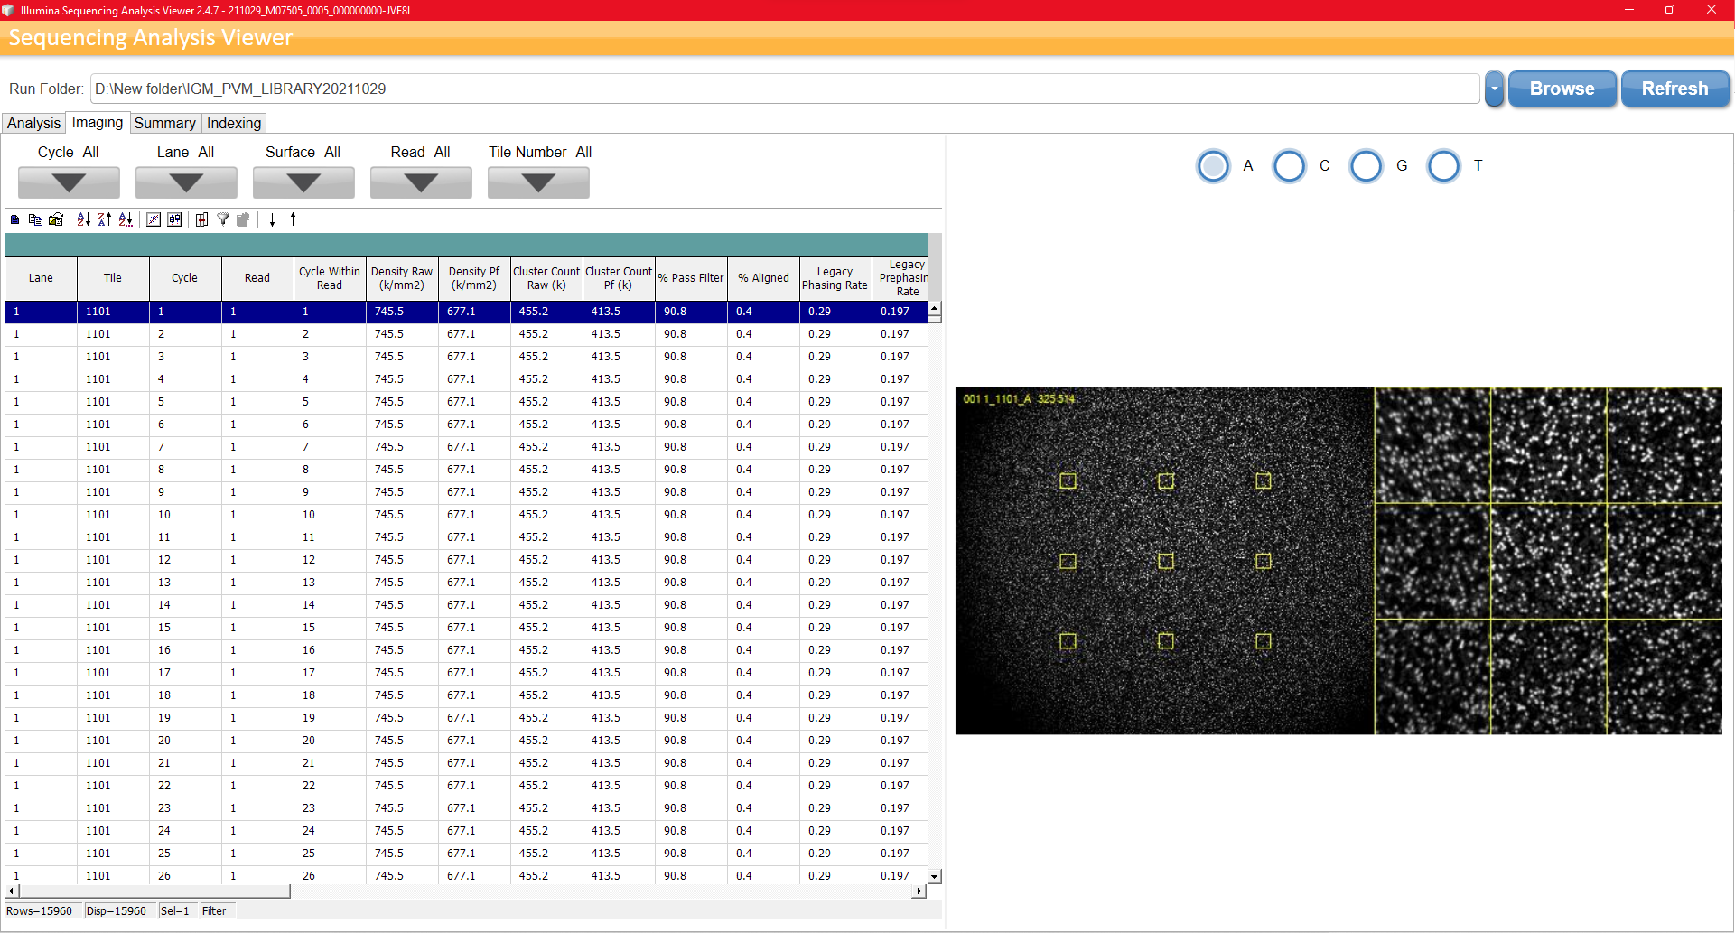Click the horizontal scrollbar right arrow
Screen dimensions: 1735x933
[919, 891]
